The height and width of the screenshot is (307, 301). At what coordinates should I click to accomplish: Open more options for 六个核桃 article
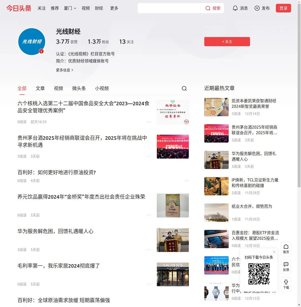pyautogui.click(x=149, y=122)
